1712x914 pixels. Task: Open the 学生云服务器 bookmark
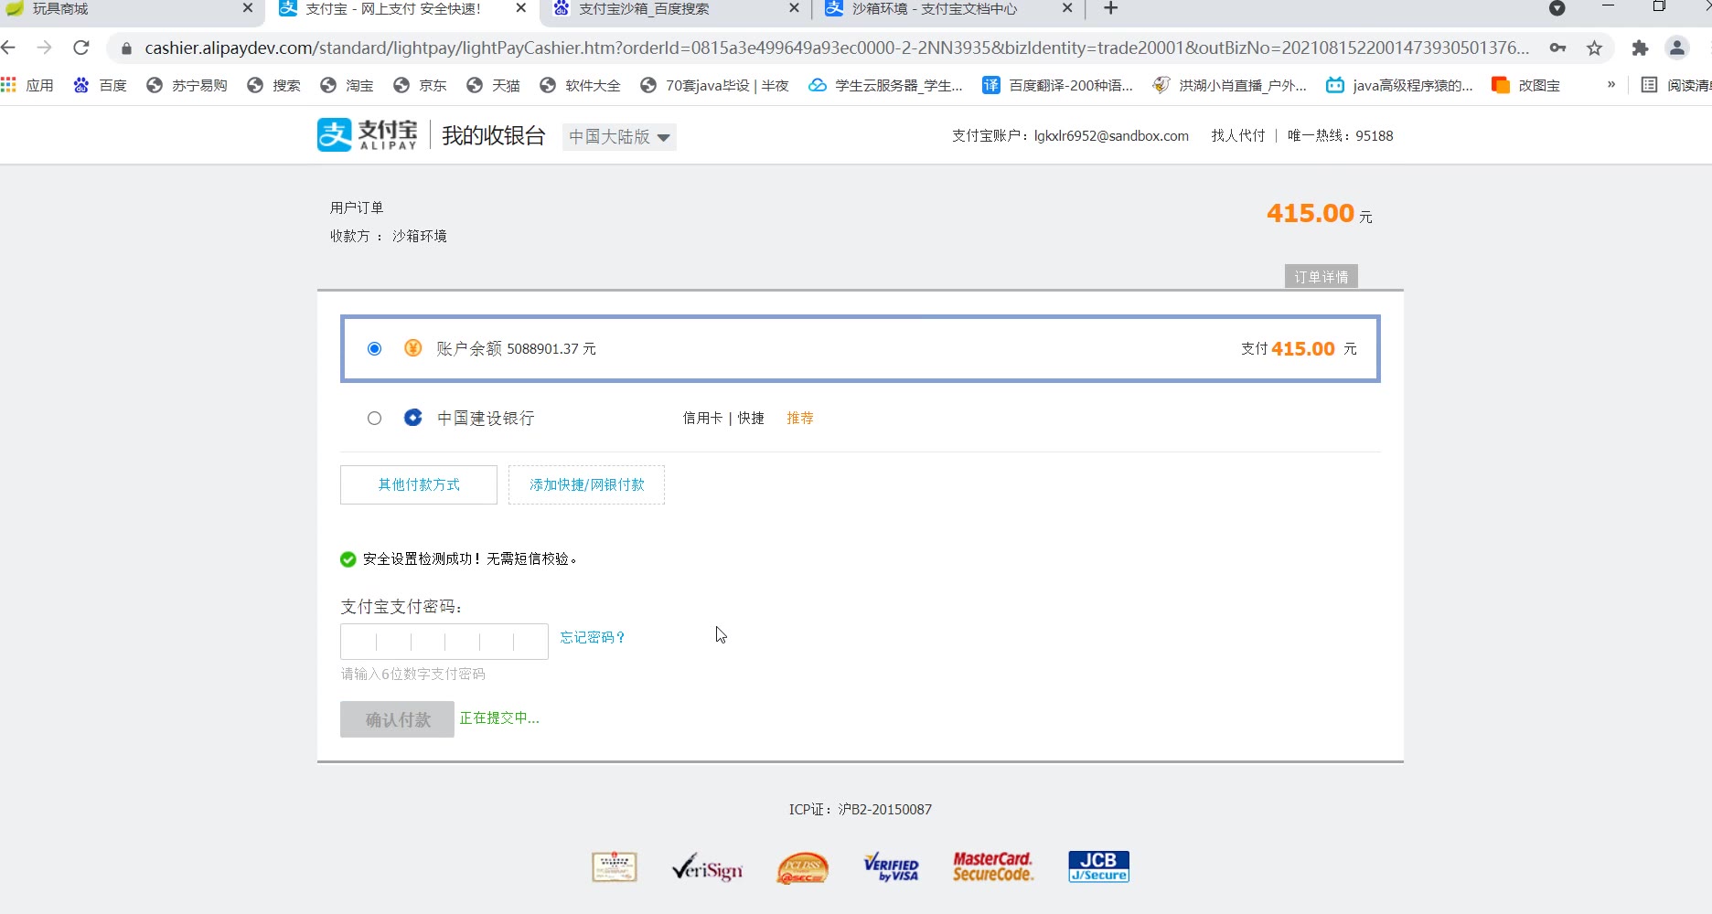885,85
